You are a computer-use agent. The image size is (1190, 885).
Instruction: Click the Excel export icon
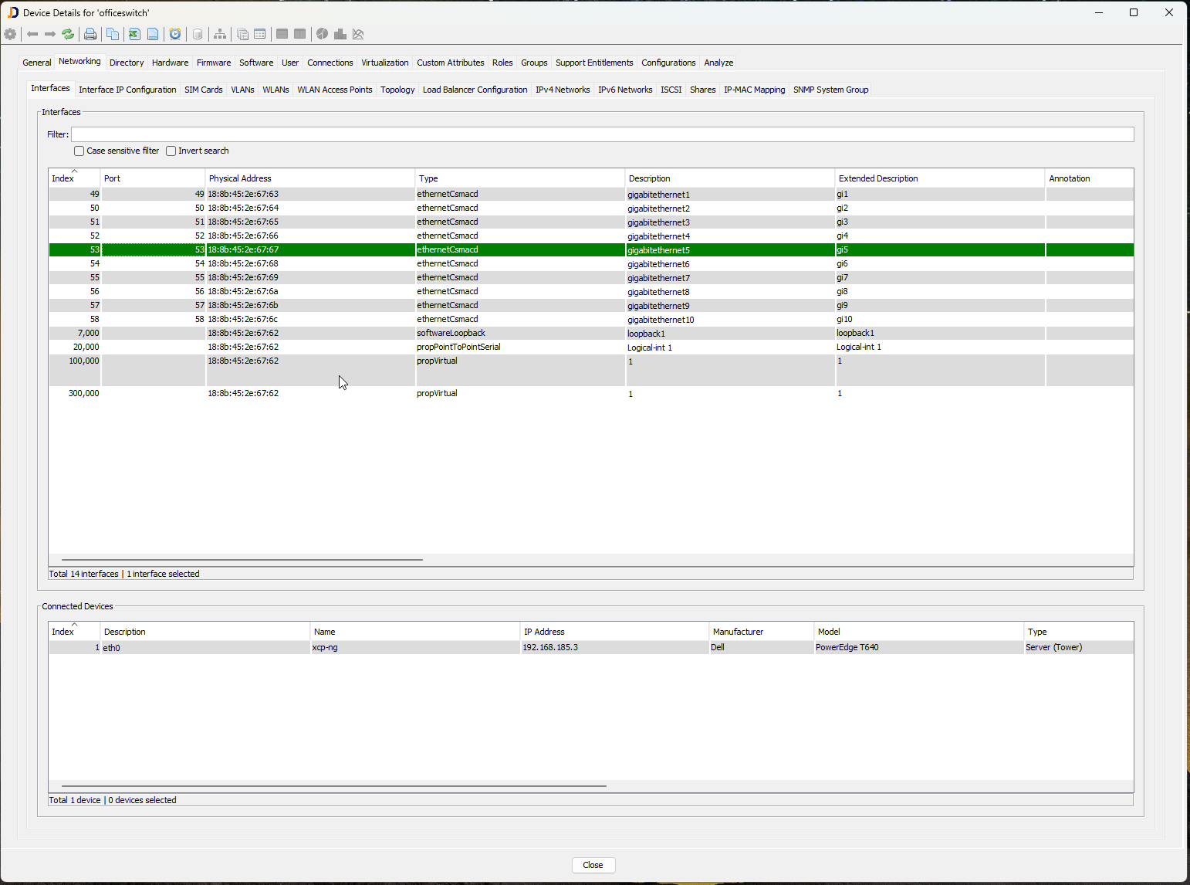coord(134,34)
